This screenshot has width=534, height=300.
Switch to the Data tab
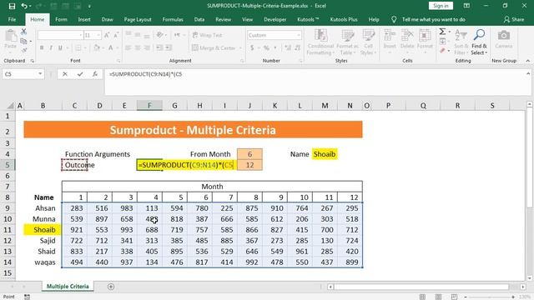(199, 19)
